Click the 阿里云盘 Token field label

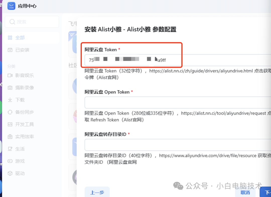point(101,50)
